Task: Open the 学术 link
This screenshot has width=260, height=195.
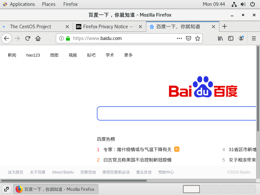Action: click(x=110, y=55)
